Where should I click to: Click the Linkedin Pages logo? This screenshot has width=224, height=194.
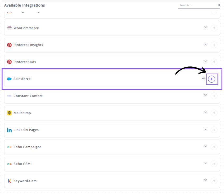click(x=9, y=130)
